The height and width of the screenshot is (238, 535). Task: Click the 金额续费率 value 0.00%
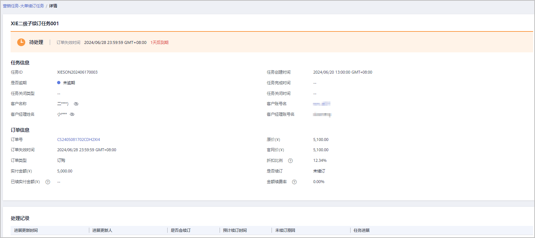(x=319, y=182)
